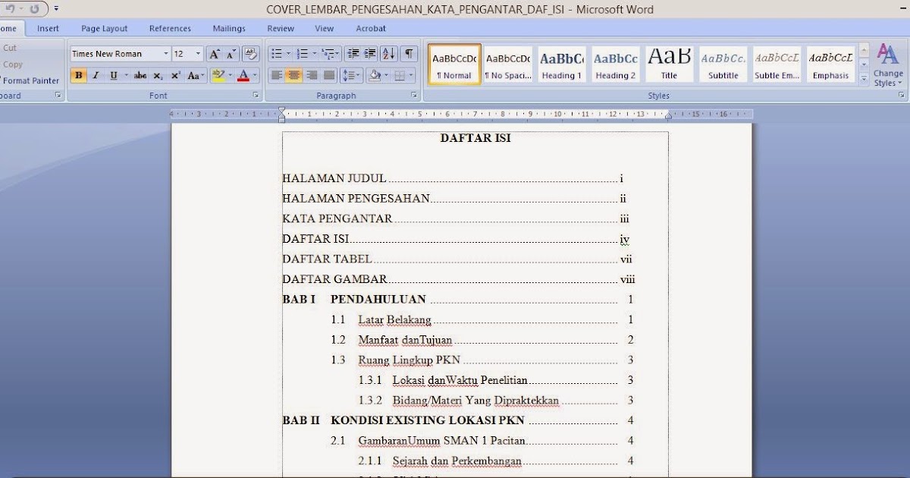This screenshot has height=478, width=910.
Task: Toggle Align Text Left
Action: (277, 76)
